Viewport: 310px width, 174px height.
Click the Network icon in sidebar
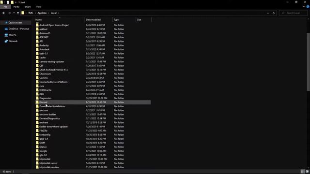[x=6, y=41]
